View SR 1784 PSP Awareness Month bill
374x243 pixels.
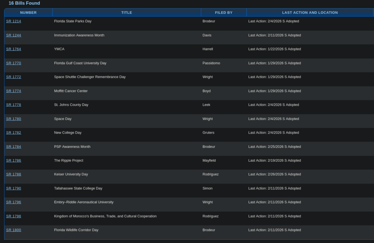pyautogui.click(x=14, y=146)
